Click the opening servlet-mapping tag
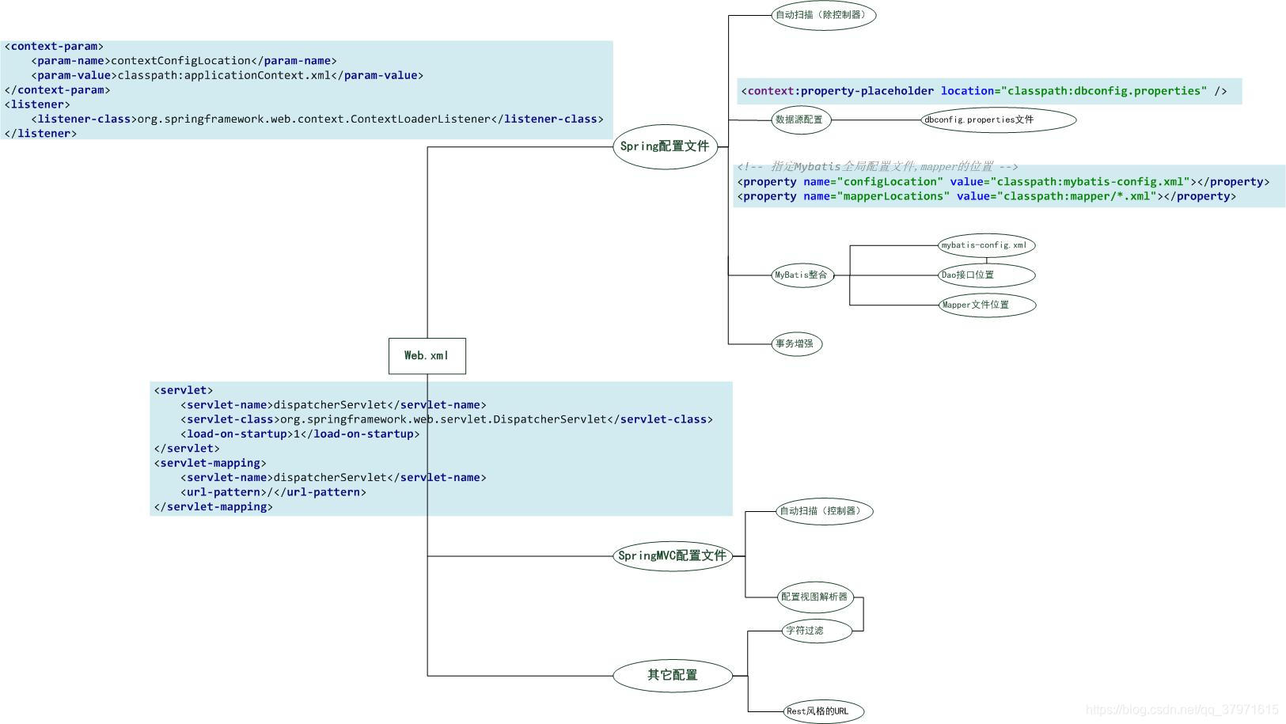The image size is (1286, 724). pyautogui.click(x=210, y=463)
